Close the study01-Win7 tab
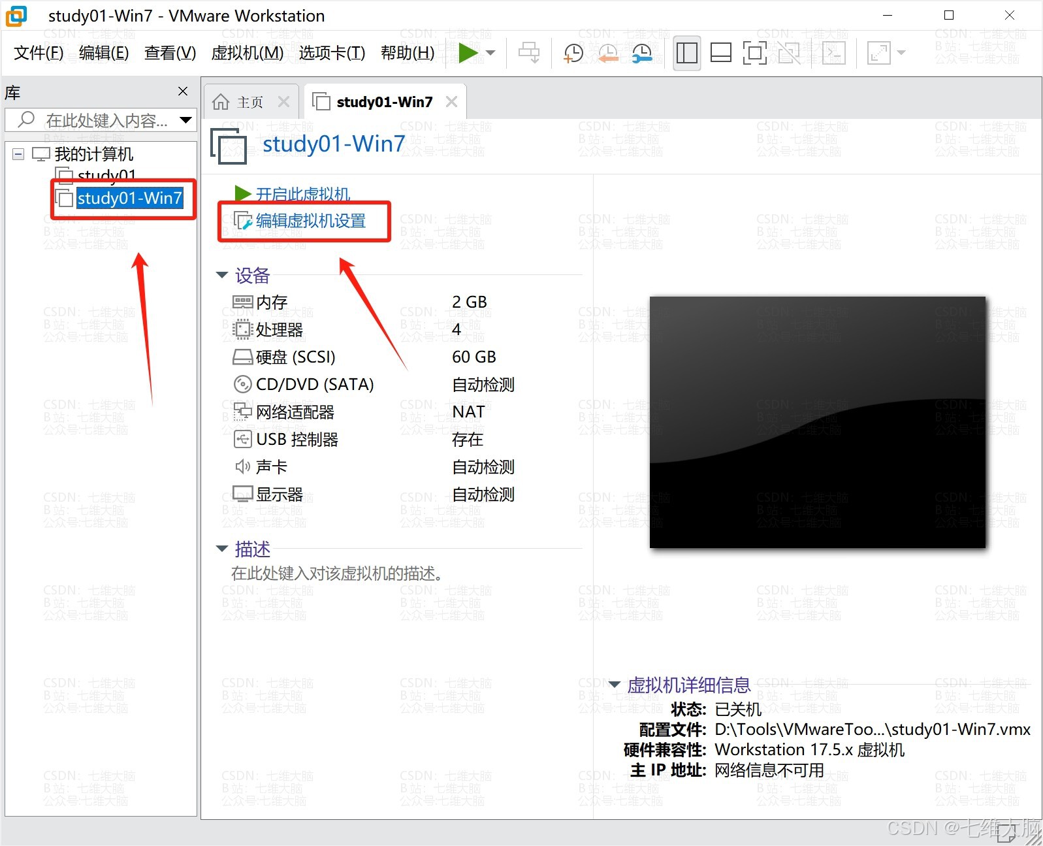Viewport: 1043px width, 846px height. click(x=451, y=102)
